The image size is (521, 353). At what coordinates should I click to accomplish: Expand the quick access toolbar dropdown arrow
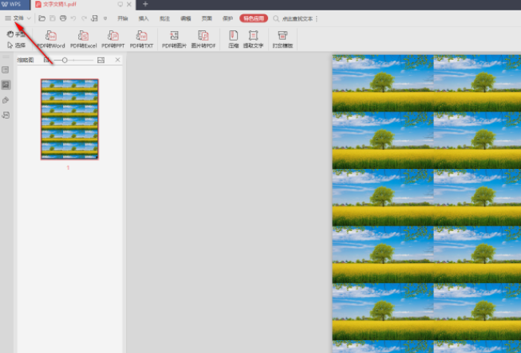(x=105, y=18)
